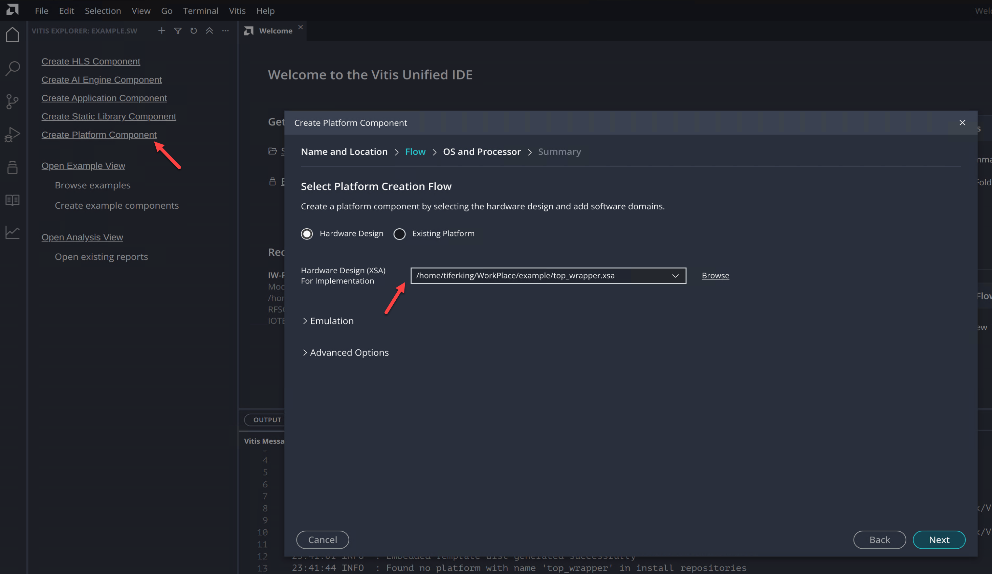Open the Run and Debug view icon
Image resolution: width=992 pixels, height=574 pixels.
13,135
